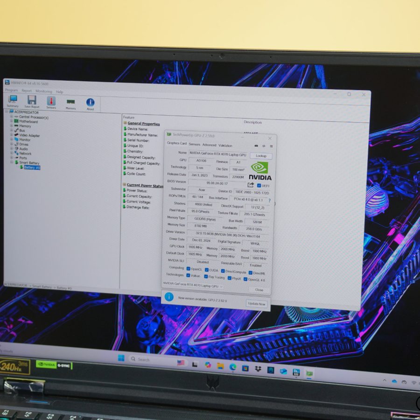Open Microsoft Store from the taskbar
Screen dimensions: 420x420
(245, 368)
